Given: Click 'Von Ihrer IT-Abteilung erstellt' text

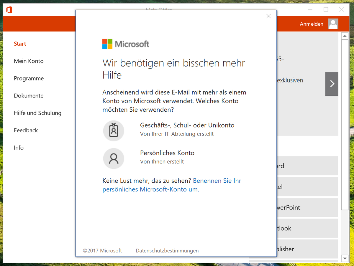Looking at the screenshot, I should (177, 134).
